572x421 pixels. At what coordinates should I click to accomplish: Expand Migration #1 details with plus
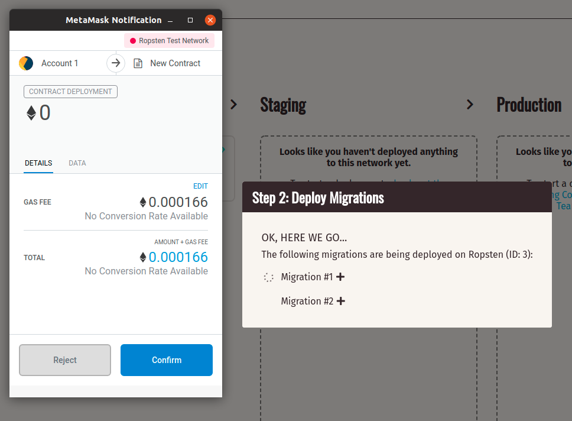click(340, 277)
